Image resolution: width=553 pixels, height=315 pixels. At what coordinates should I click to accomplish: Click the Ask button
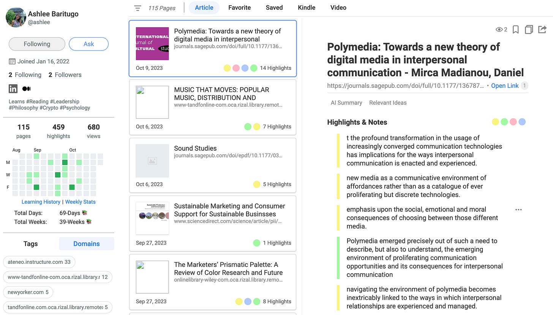coord(88,44)
